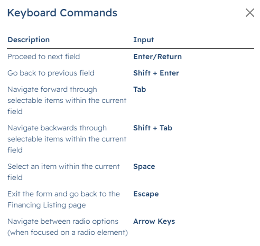Select the Input column header

coord(144,40)
